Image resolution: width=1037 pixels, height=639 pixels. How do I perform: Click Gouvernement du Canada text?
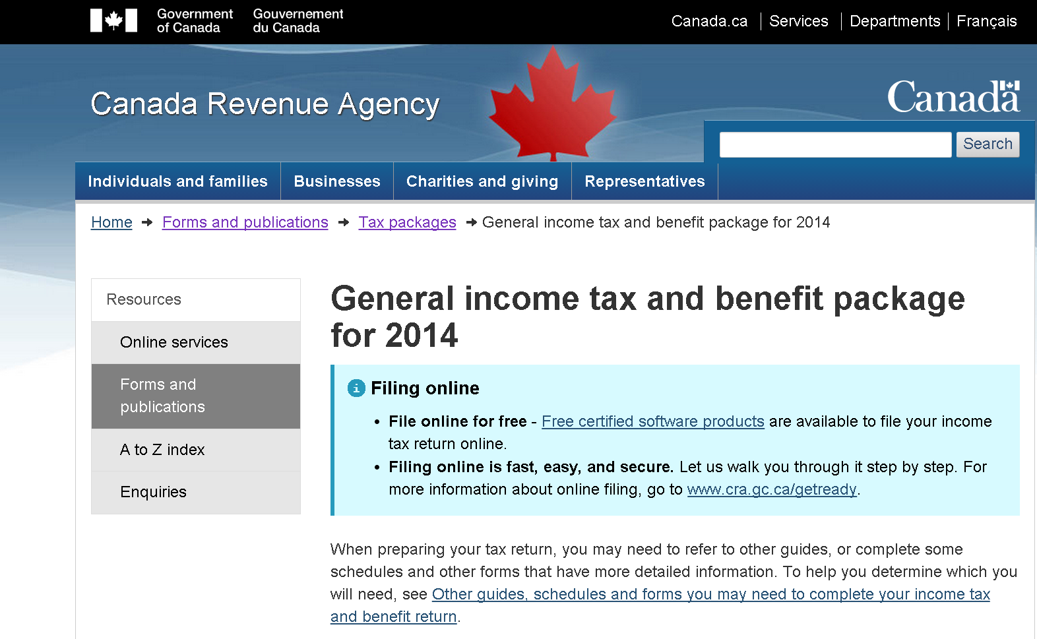pos(298,21)
